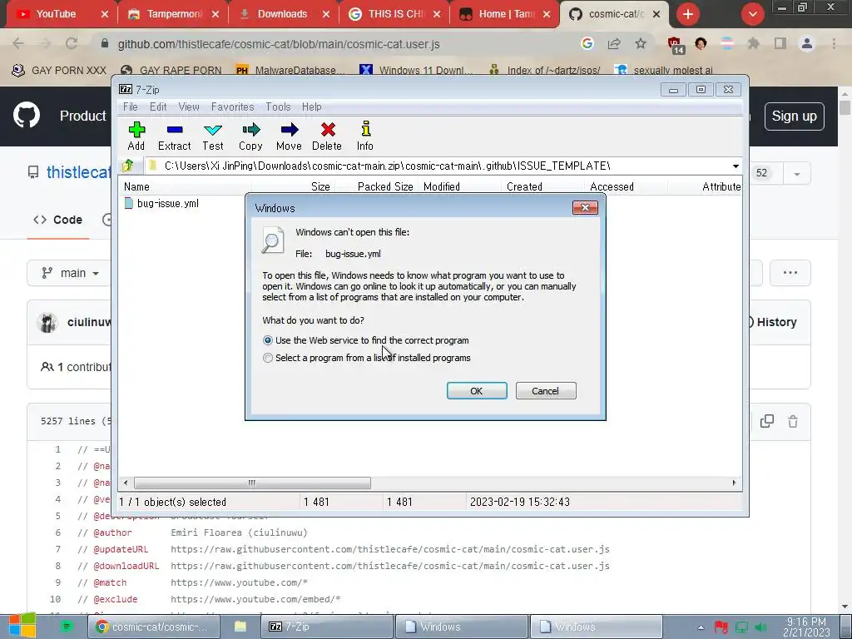Bookmark this page with the star icon
The height and width of the screenshot is (639, 852).
(641, 44)
